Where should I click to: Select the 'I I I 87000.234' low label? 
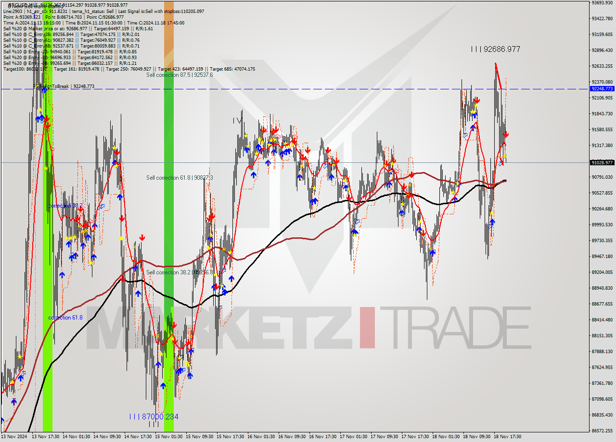[154, 417]
